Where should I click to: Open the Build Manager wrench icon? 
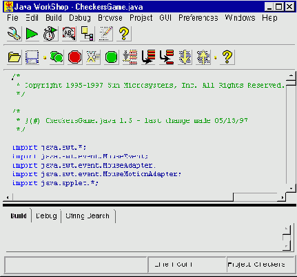coord(14,34)
